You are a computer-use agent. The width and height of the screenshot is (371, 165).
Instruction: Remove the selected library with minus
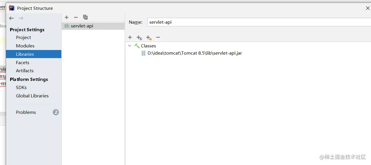pos(76,17)
